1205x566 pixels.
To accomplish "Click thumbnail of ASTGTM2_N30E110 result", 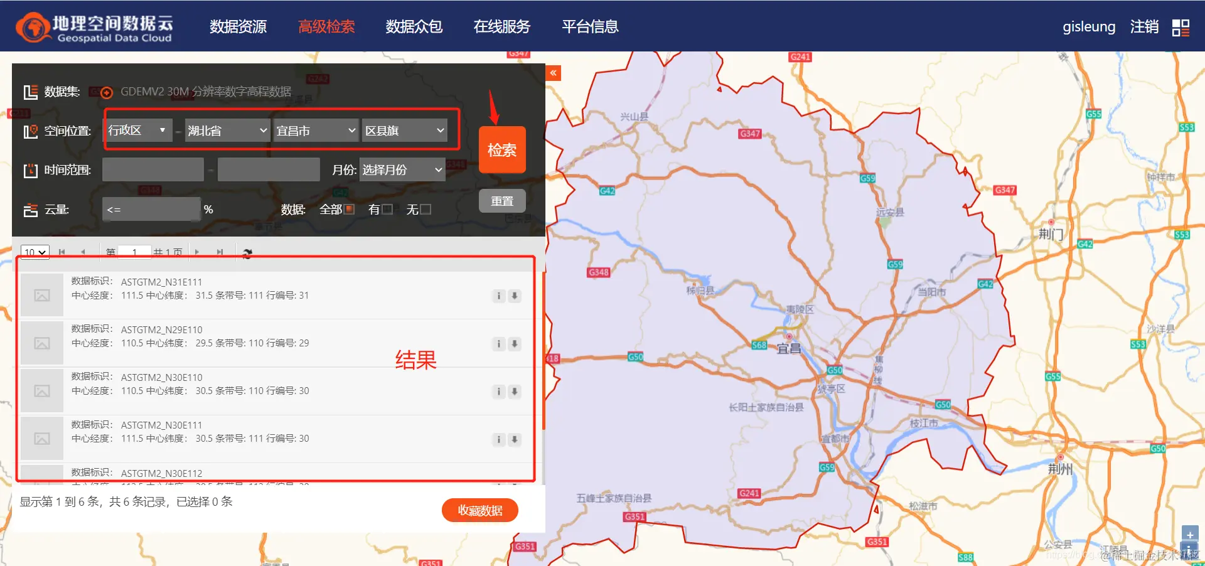I will [x=42, y=390].
